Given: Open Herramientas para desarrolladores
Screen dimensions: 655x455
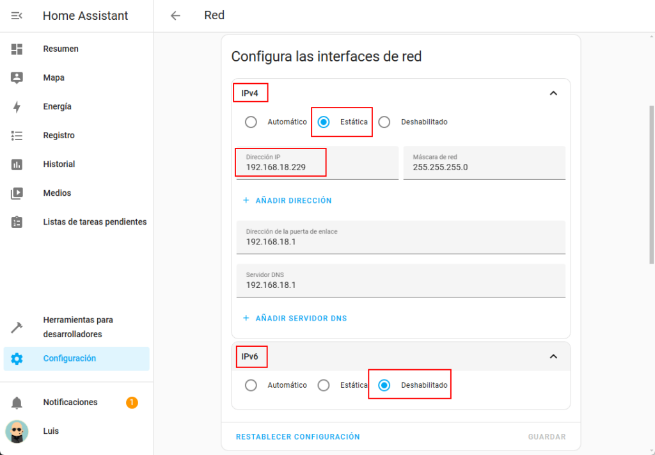Looking at the screenshot, I should coord(77,327).
